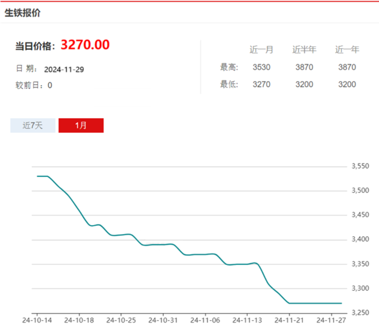This screenshot has height=324, width=379.
Task: Click the 3,550 y-axis label
Action: 360,166
